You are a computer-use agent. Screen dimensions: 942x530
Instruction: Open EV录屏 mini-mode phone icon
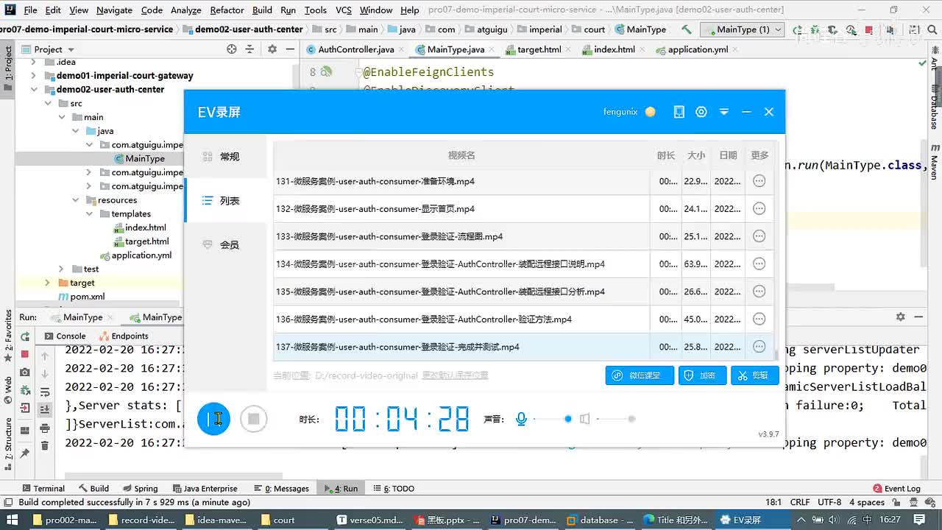[679, 112]
